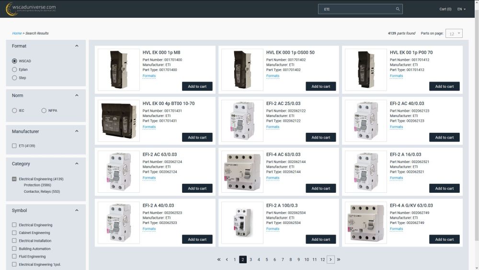The image size is (479, 270).
Task: Open Cart (0) in the header
Action: [445, 9]
